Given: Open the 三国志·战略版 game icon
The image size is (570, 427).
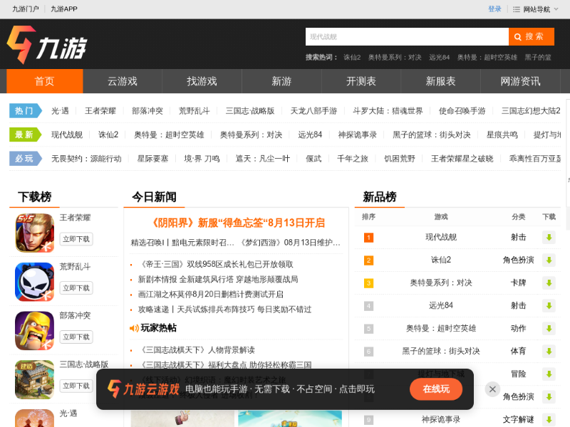Looking at the screenshot, I should click(34, 379).
